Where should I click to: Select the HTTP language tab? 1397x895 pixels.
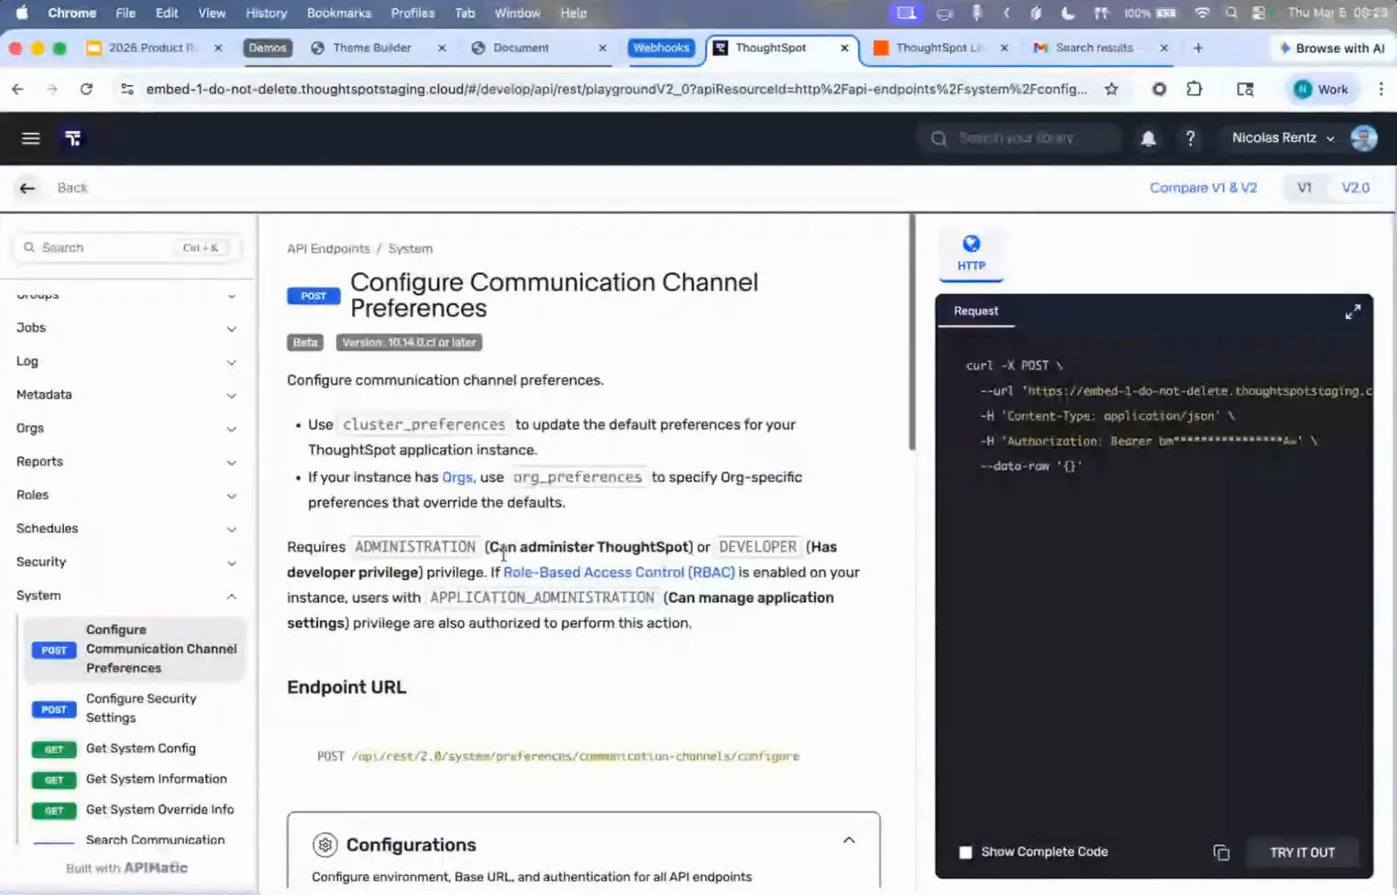pyautogui.click(x=970, y=253)
